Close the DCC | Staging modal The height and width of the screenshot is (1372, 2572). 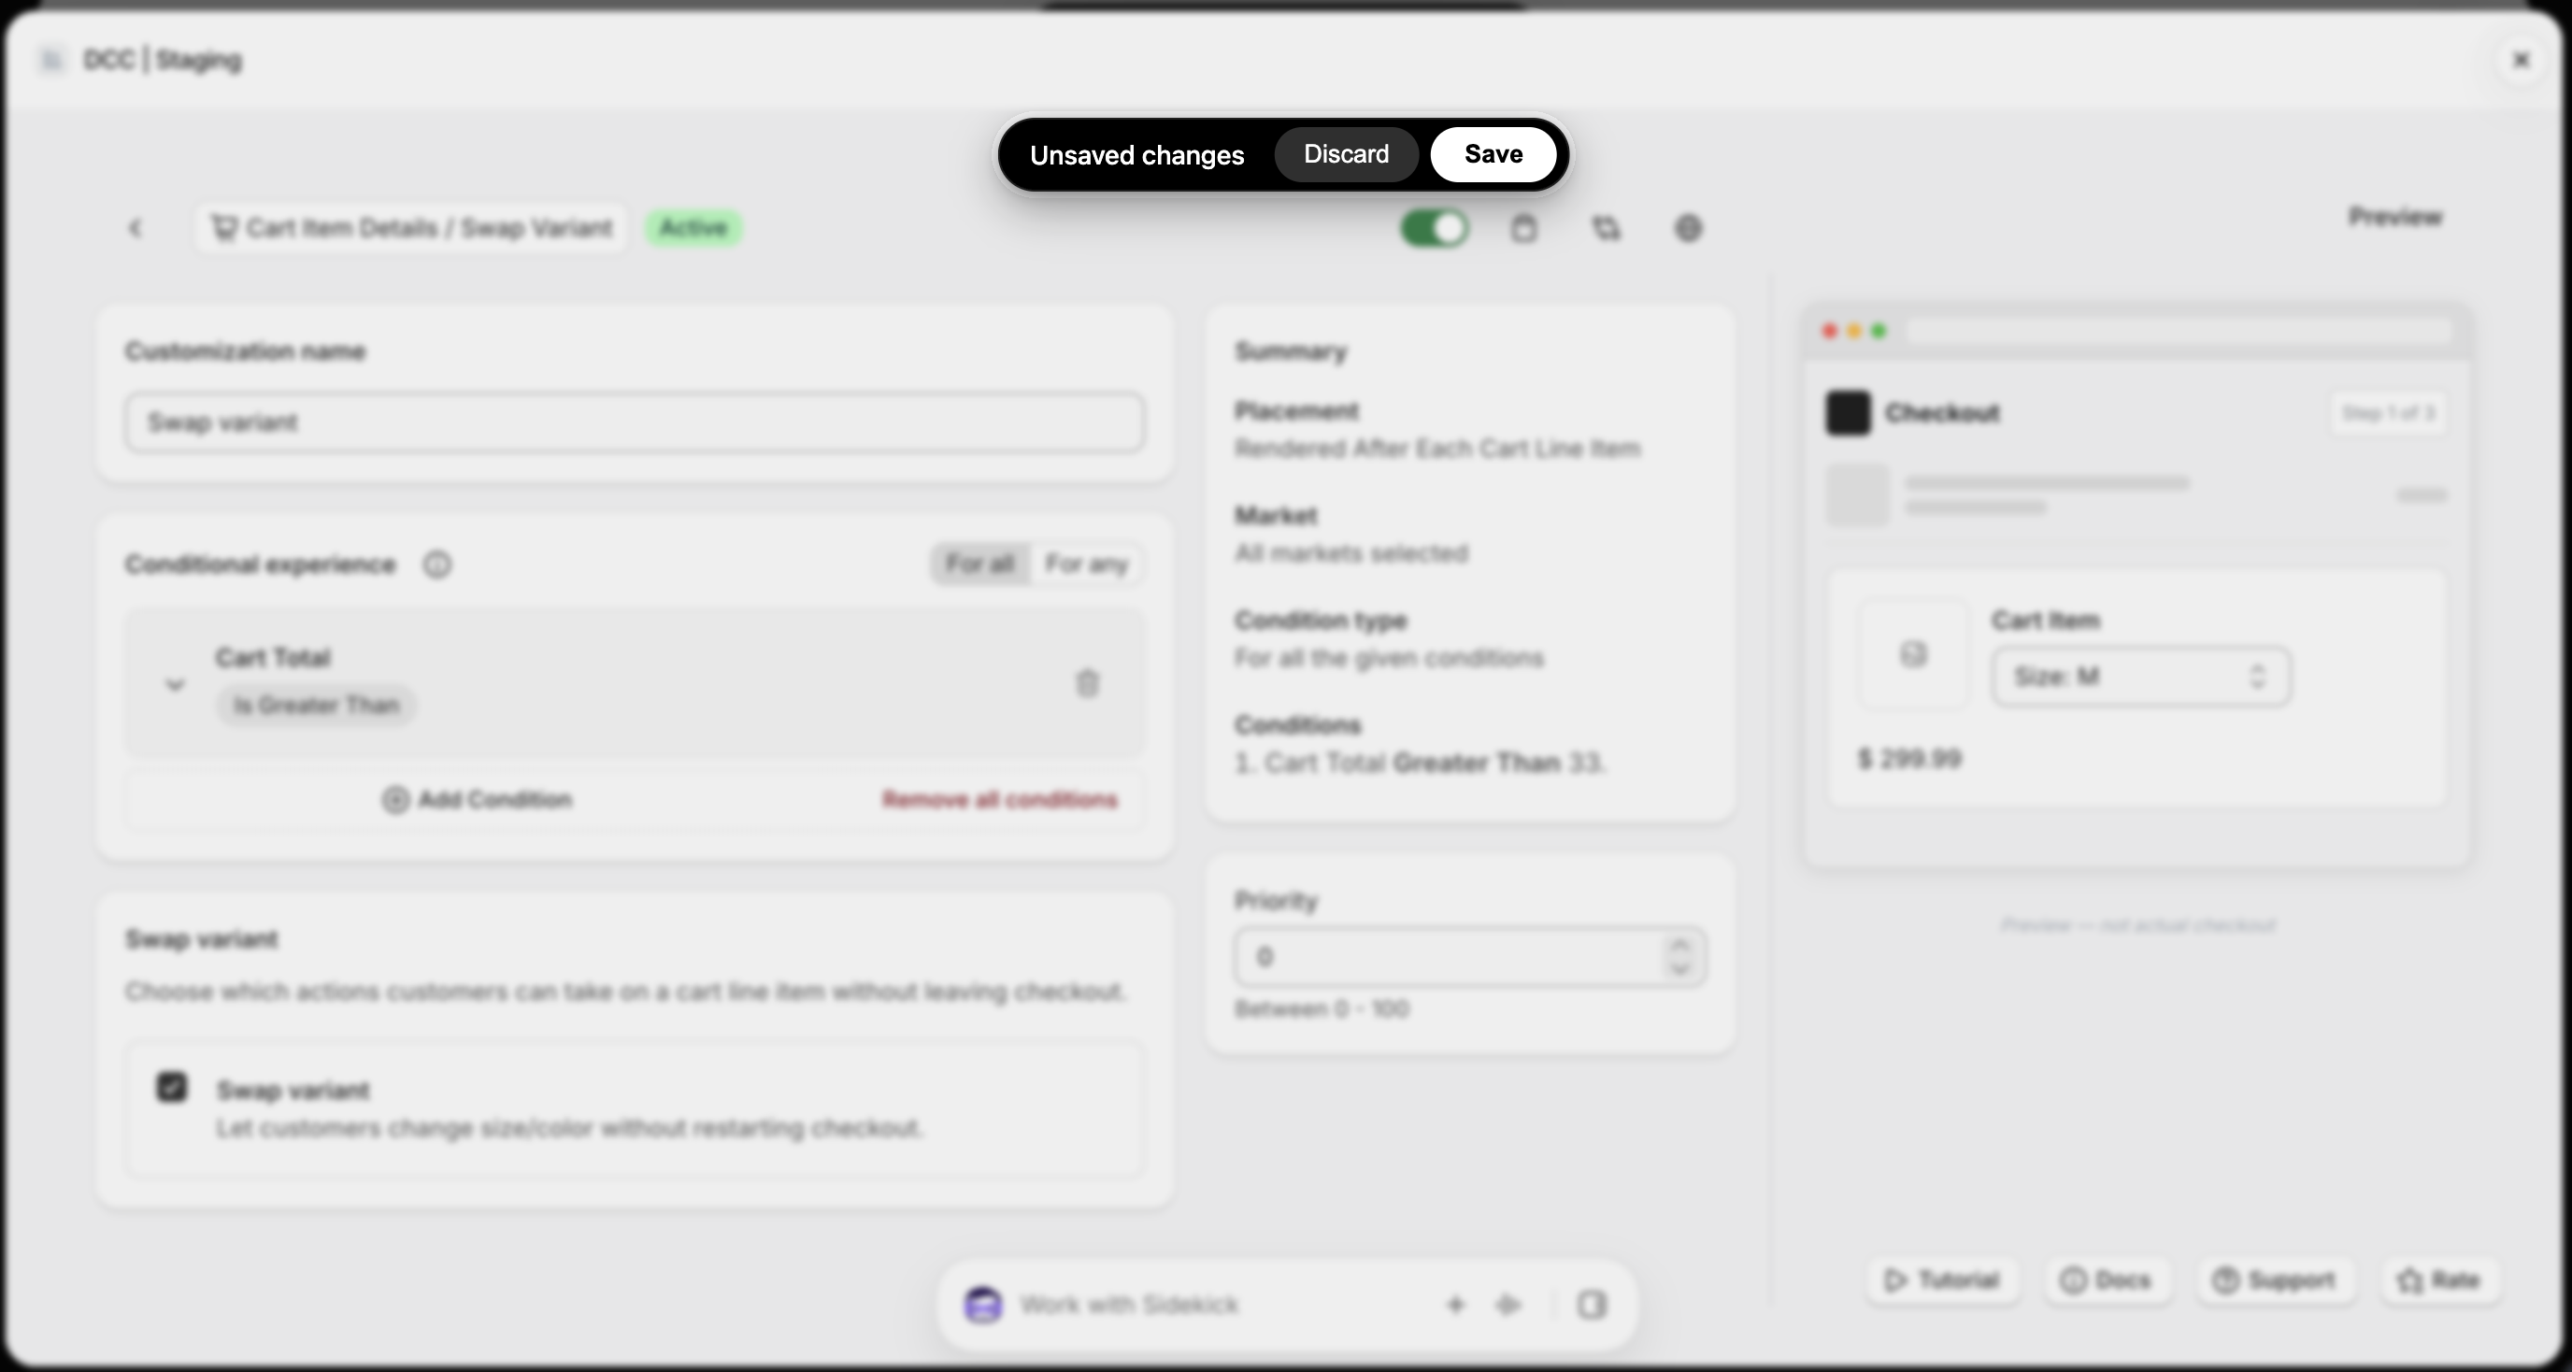click(2522, 60)
